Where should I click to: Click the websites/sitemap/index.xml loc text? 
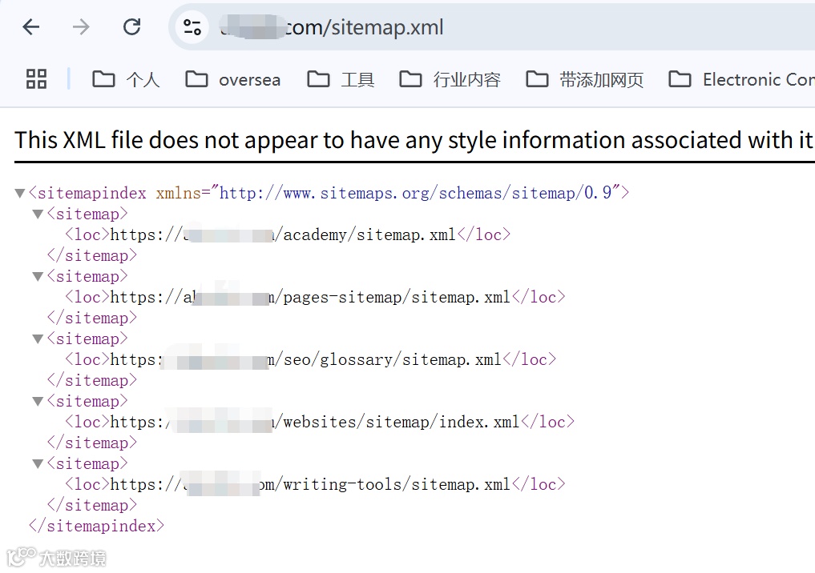315,422
